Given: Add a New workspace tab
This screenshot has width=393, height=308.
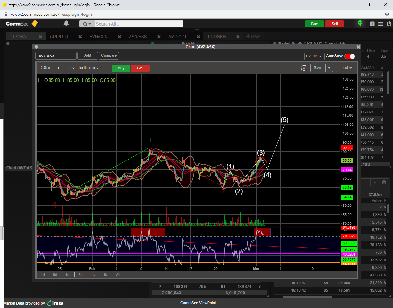Looking at the screenshot, I should point(253,36).
